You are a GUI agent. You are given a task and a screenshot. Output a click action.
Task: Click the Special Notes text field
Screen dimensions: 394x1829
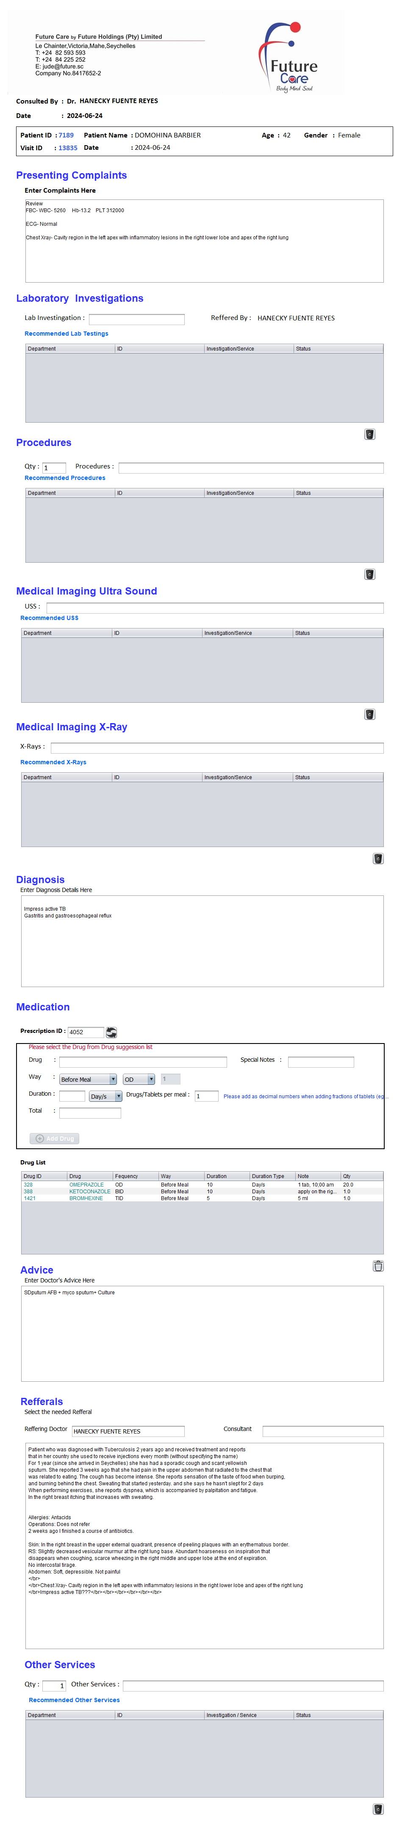pyautogui.click(x=320, y=1061)
